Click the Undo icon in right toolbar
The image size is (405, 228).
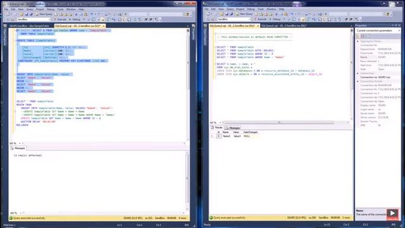(292, 14)
